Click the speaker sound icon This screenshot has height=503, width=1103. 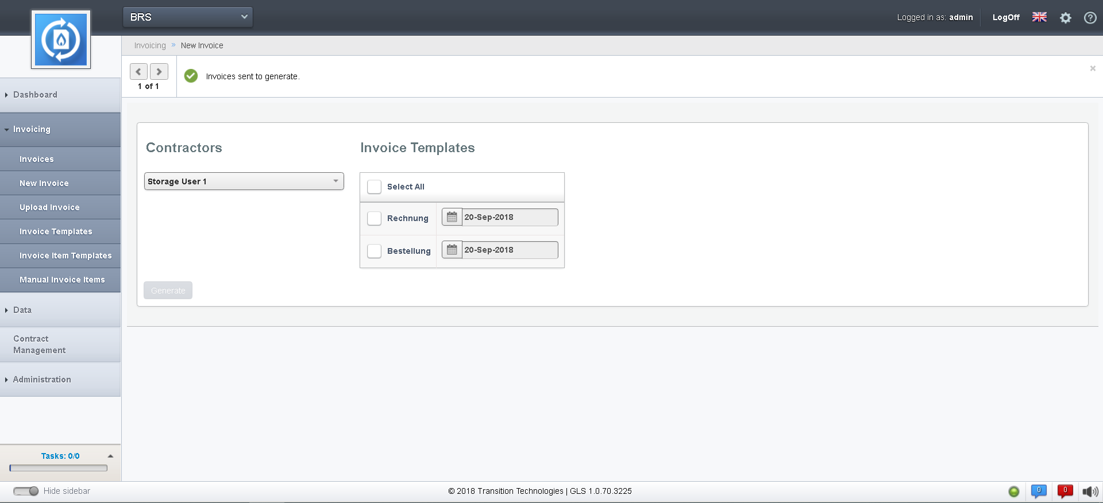tap(1090, 492)
